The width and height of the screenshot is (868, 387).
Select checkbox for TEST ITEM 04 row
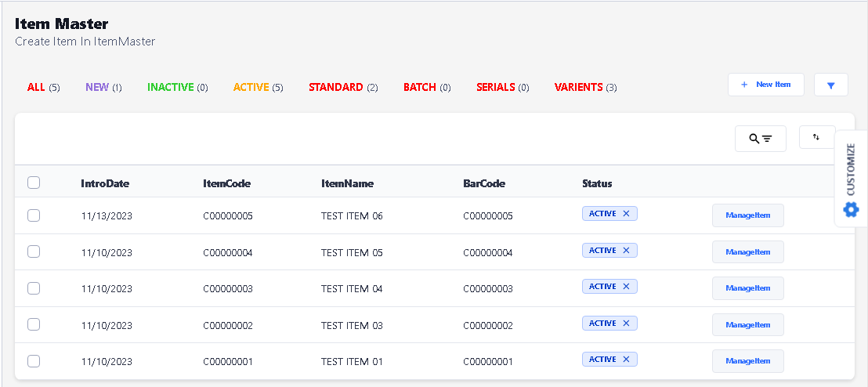point(34,288)
